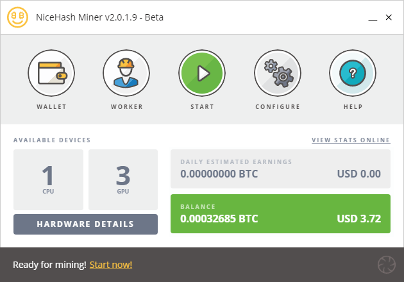Screen dimensions: 404x282
Task: Click the green Start mining button
Action: pos(202,73)
